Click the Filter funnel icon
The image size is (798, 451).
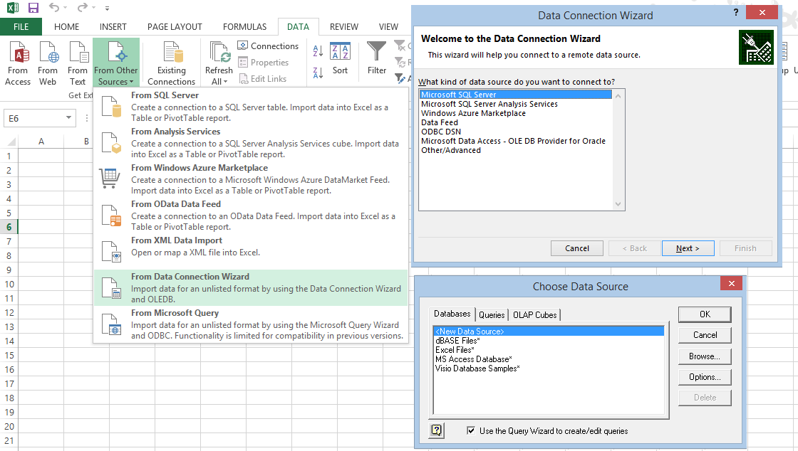377,58
